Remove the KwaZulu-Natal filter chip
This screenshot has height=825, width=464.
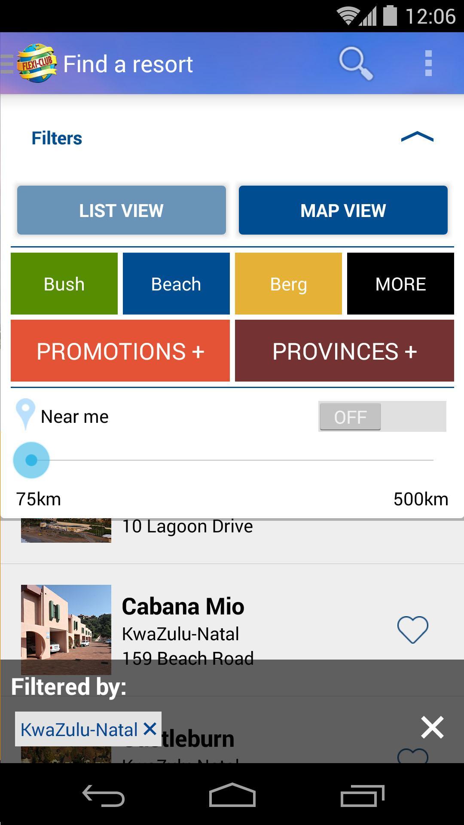[x=150, y=729]
